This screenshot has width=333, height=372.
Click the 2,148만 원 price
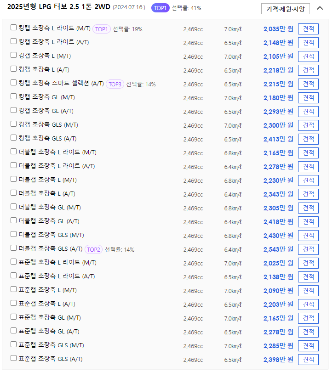pos(278,43)
